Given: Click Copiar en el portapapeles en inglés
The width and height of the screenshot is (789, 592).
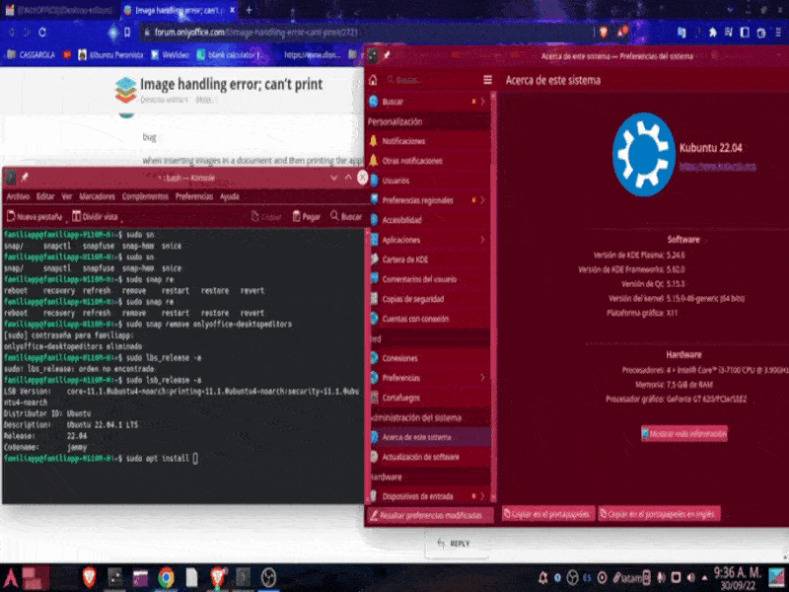Looking at the screenshot, I should coord(659,513).
